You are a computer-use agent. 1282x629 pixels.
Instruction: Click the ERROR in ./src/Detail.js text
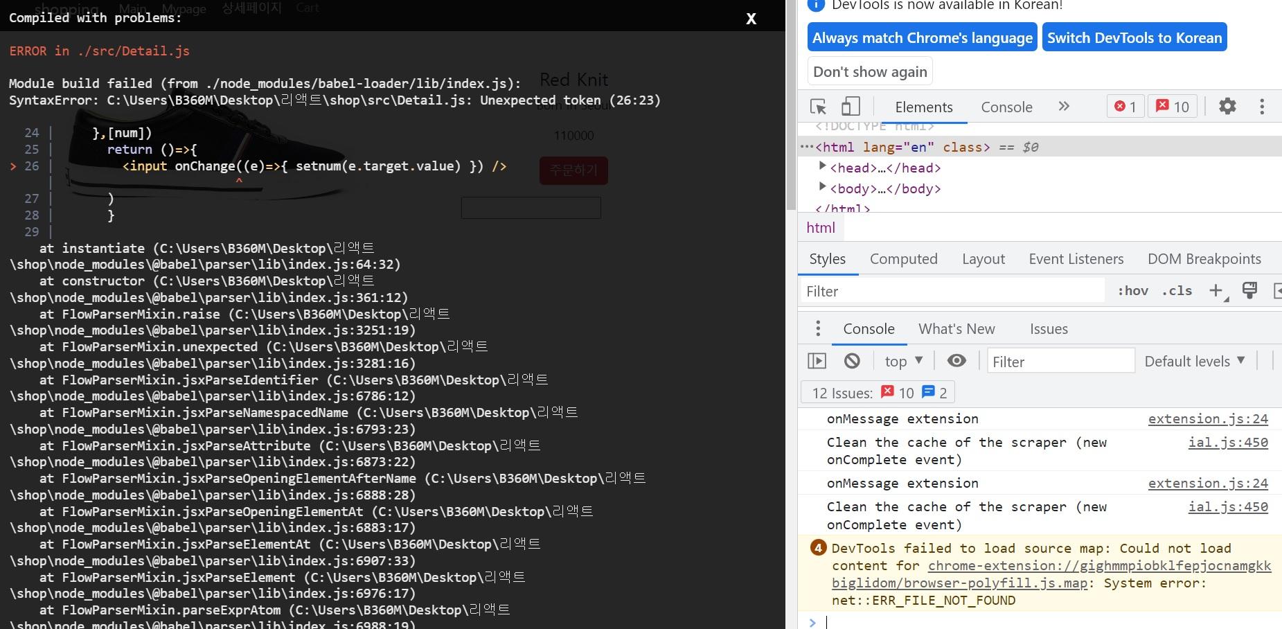(99, 51)
